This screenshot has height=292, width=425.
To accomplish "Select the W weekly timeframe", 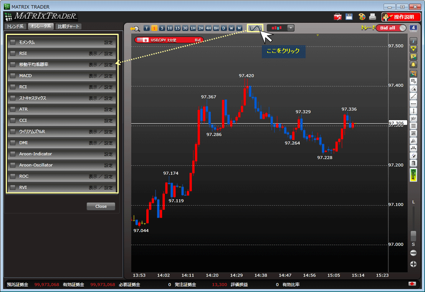I will pyautogui.click(x=231, y=28).
